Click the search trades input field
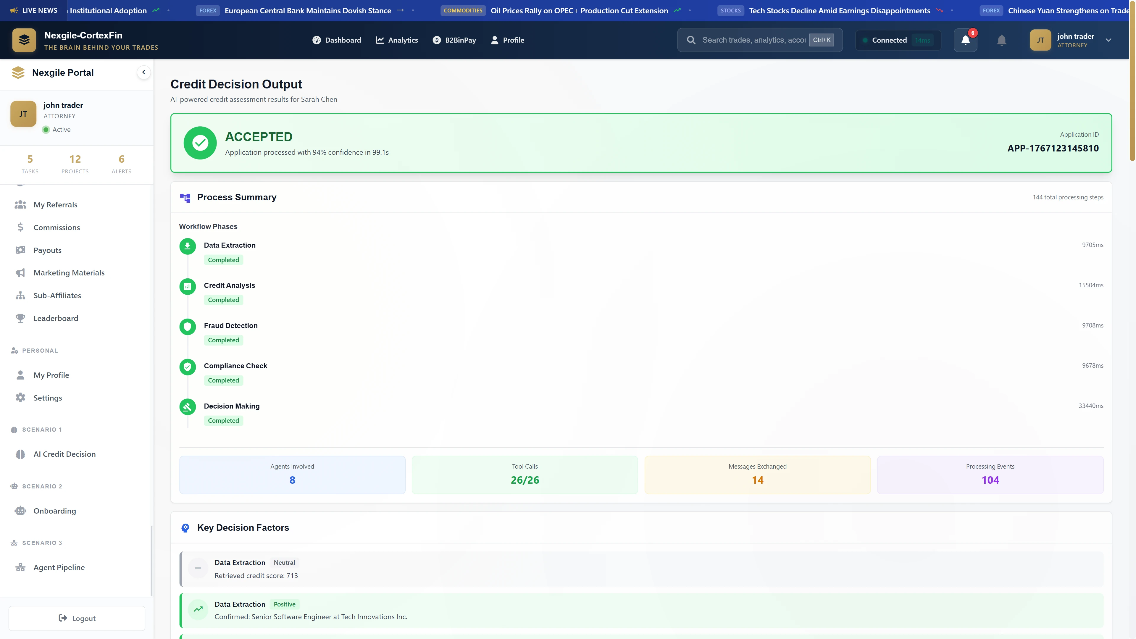This screenshot has width=1136, height=639. [753, 40]
